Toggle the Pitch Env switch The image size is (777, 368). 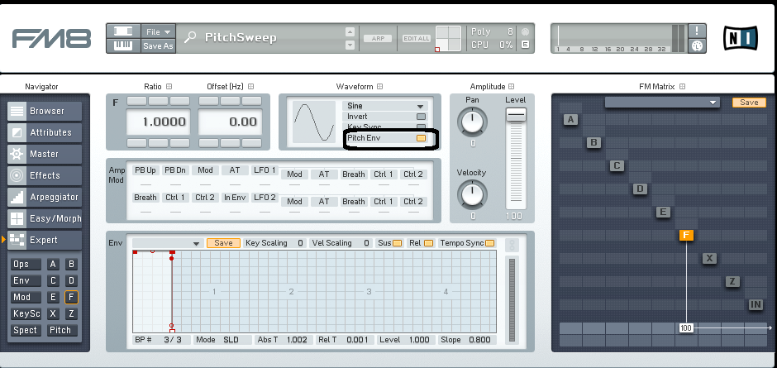coord(421,138)
